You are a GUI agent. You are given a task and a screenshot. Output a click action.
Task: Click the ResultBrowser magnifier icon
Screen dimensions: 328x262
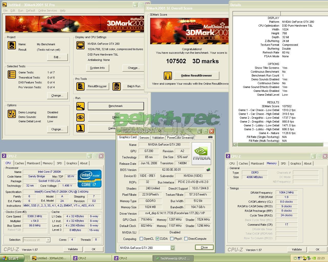point(80,86)
